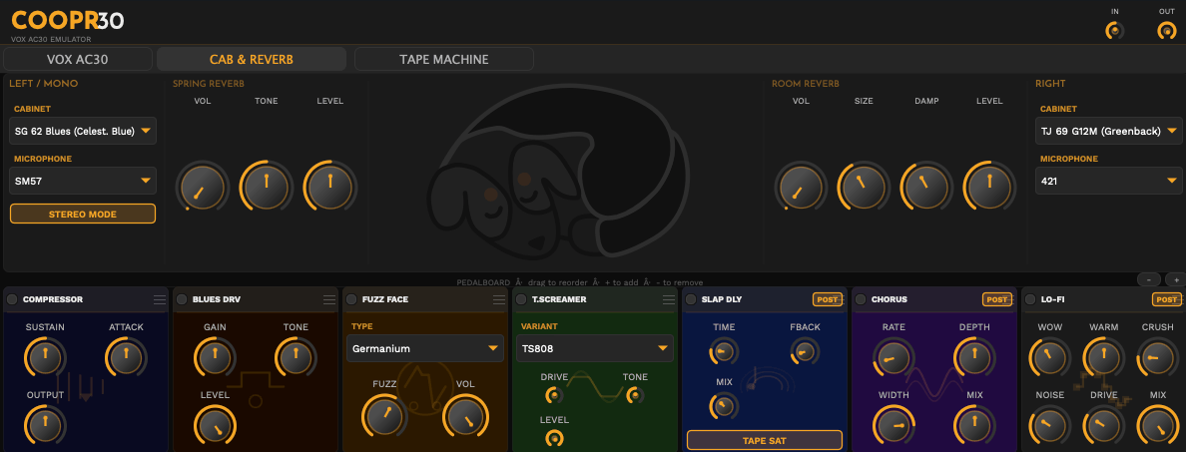Click the Chorus MIX knob

coord(974,425)
